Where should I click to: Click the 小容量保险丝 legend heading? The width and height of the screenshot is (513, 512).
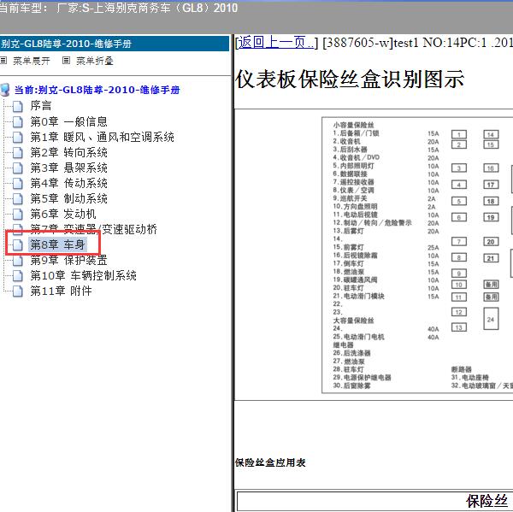tap(353, 125)
